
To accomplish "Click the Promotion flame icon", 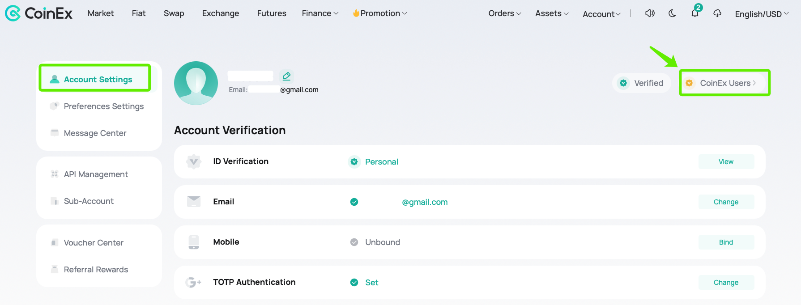I will click(356, 13).
